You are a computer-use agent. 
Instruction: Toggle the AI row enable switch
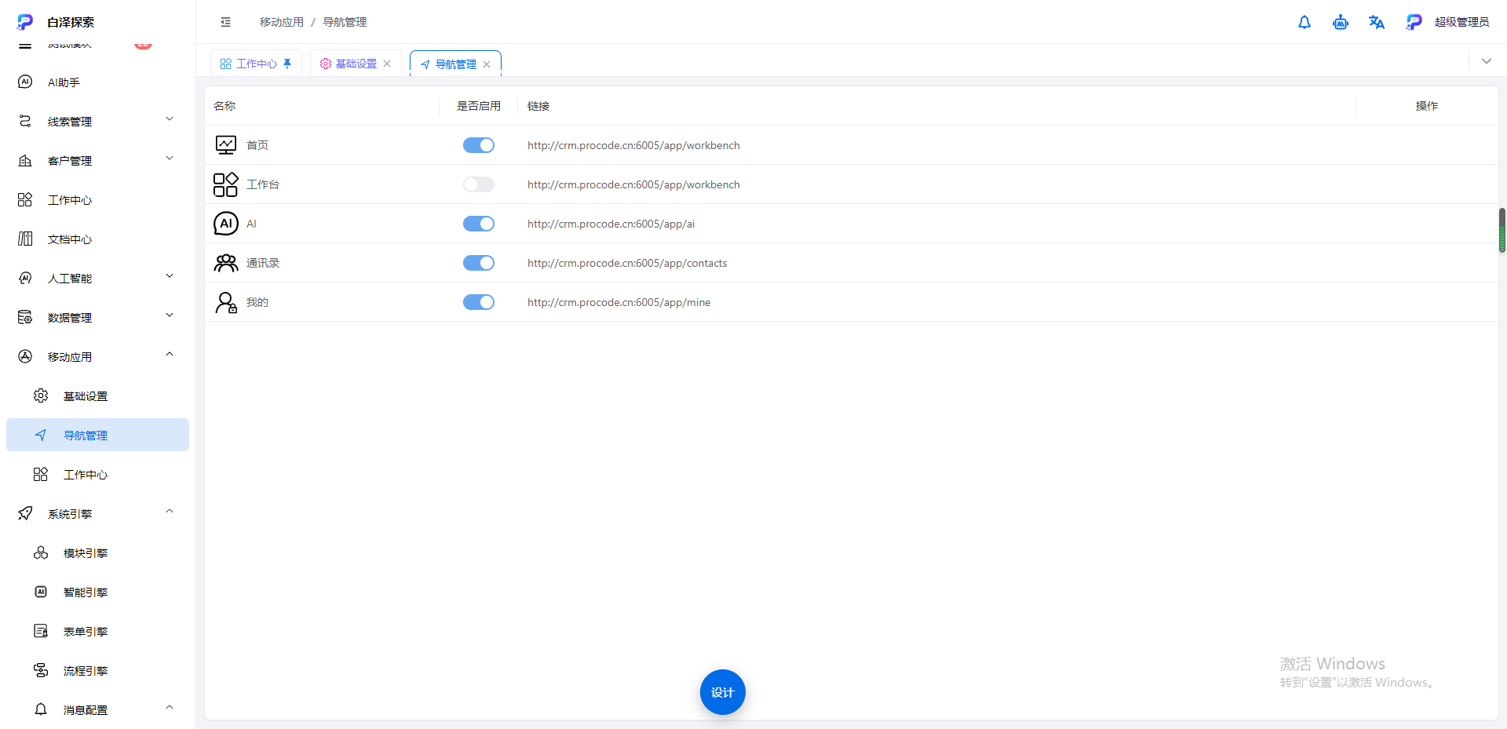coord(479,224)
